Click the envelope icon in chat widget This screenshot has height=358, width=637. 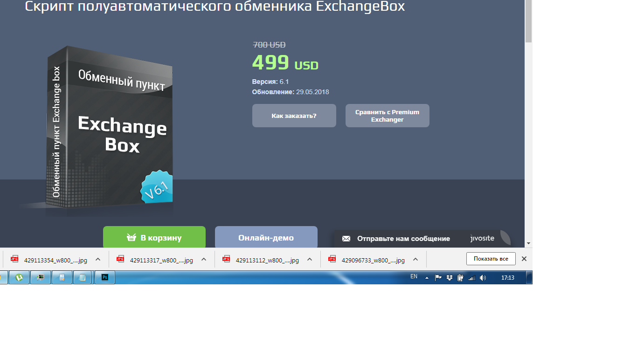tap(346, 239)
